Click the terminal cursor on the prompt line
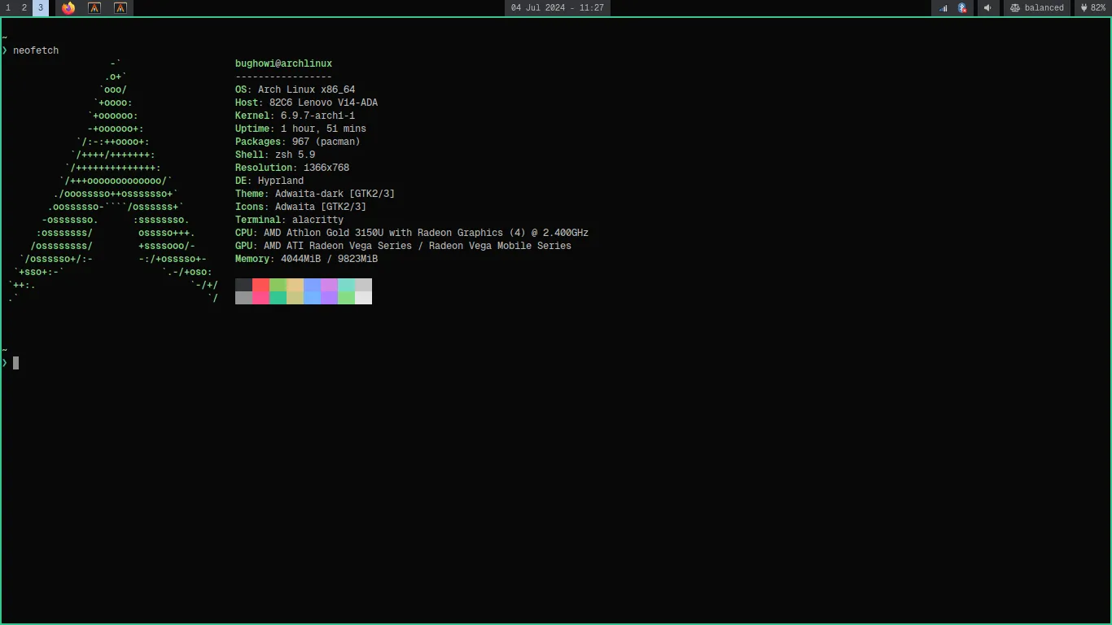The height and width of the screenshot is (625, 1112). tap(17, 363)
